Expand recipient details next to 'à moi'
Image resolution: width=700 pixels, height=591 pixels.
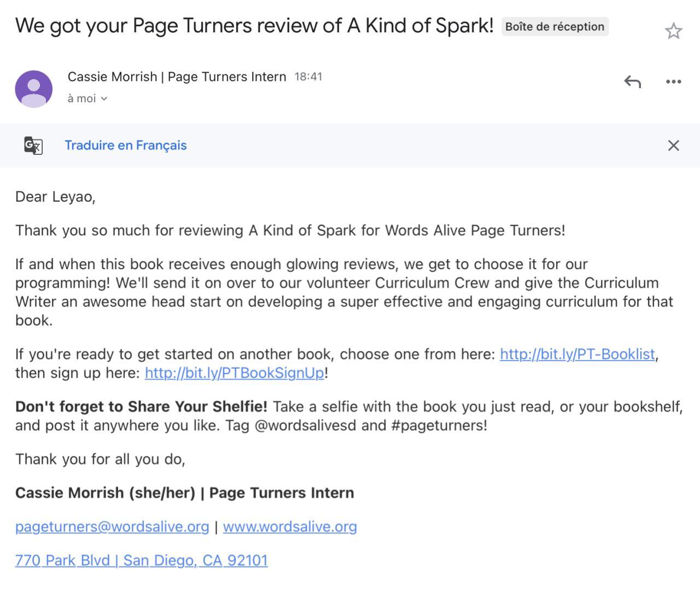tap(104, 99)
